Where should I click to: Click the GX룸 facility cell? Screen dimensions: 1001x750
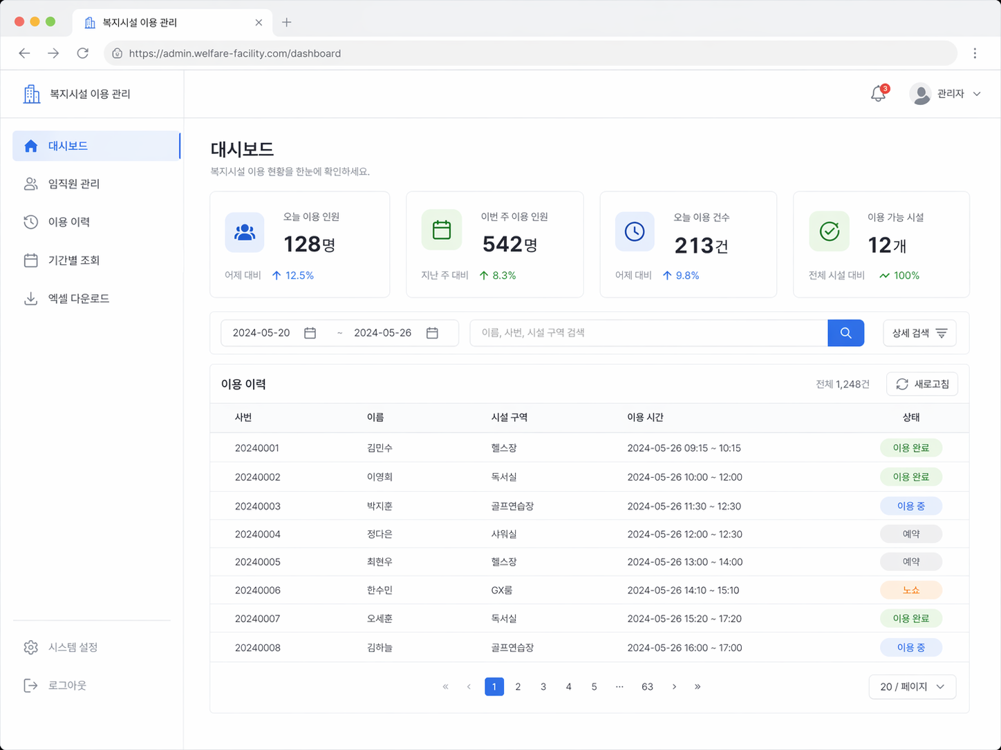502,590
